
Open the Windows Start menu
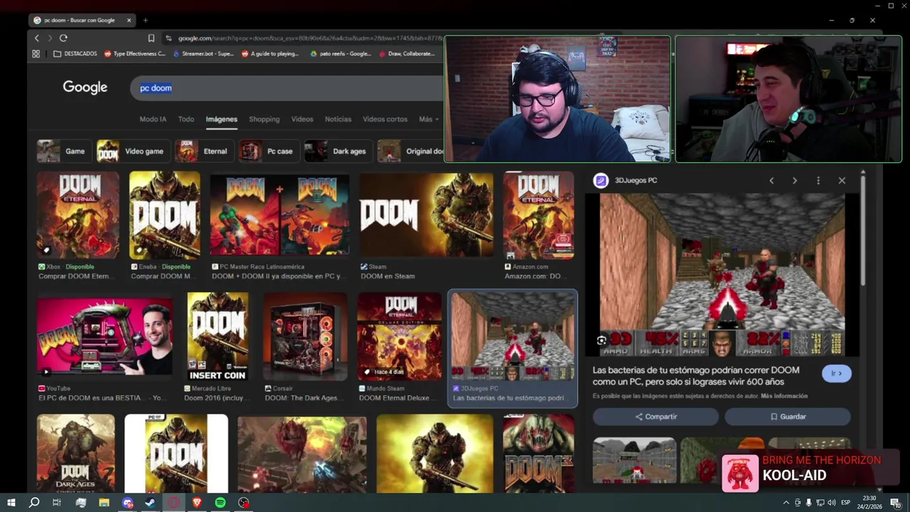pyautogui.click(x=11, y=503)
